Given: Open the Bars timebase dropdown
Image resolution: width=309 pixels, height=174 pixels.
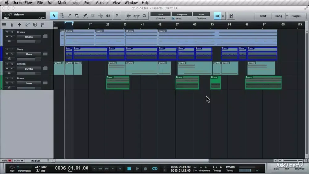Looking at the screenshot, I should [201, 15].
